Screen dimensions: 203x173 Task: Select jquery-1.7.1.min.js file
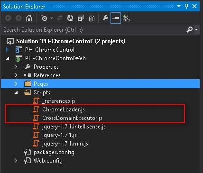pyautogui.click(x=65, y=144)
